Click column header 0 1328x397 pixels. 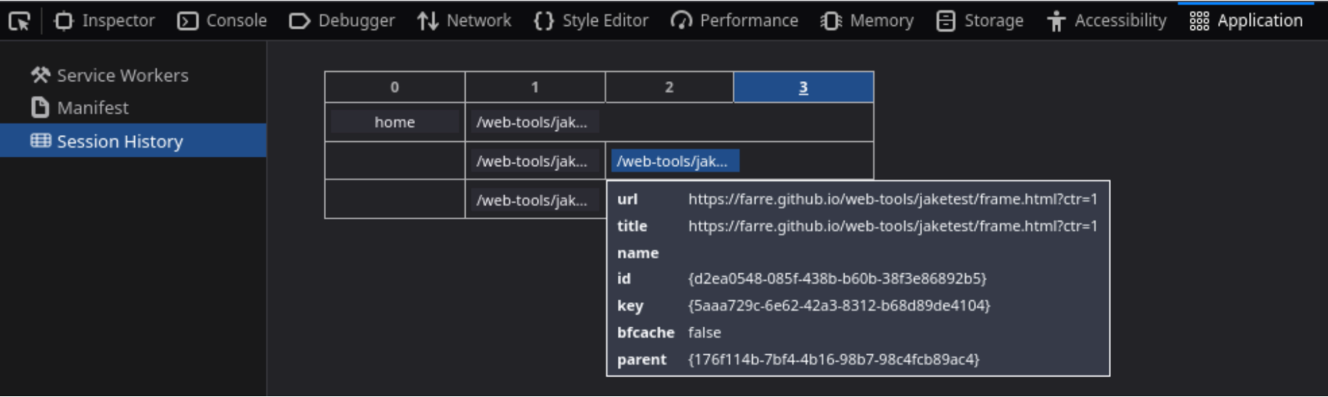click(x=395, y=87)
